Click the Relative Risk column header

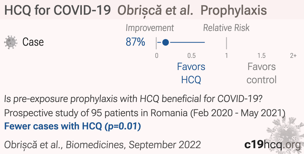[226, 28]
